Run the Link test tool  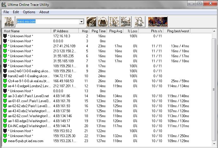9,21
